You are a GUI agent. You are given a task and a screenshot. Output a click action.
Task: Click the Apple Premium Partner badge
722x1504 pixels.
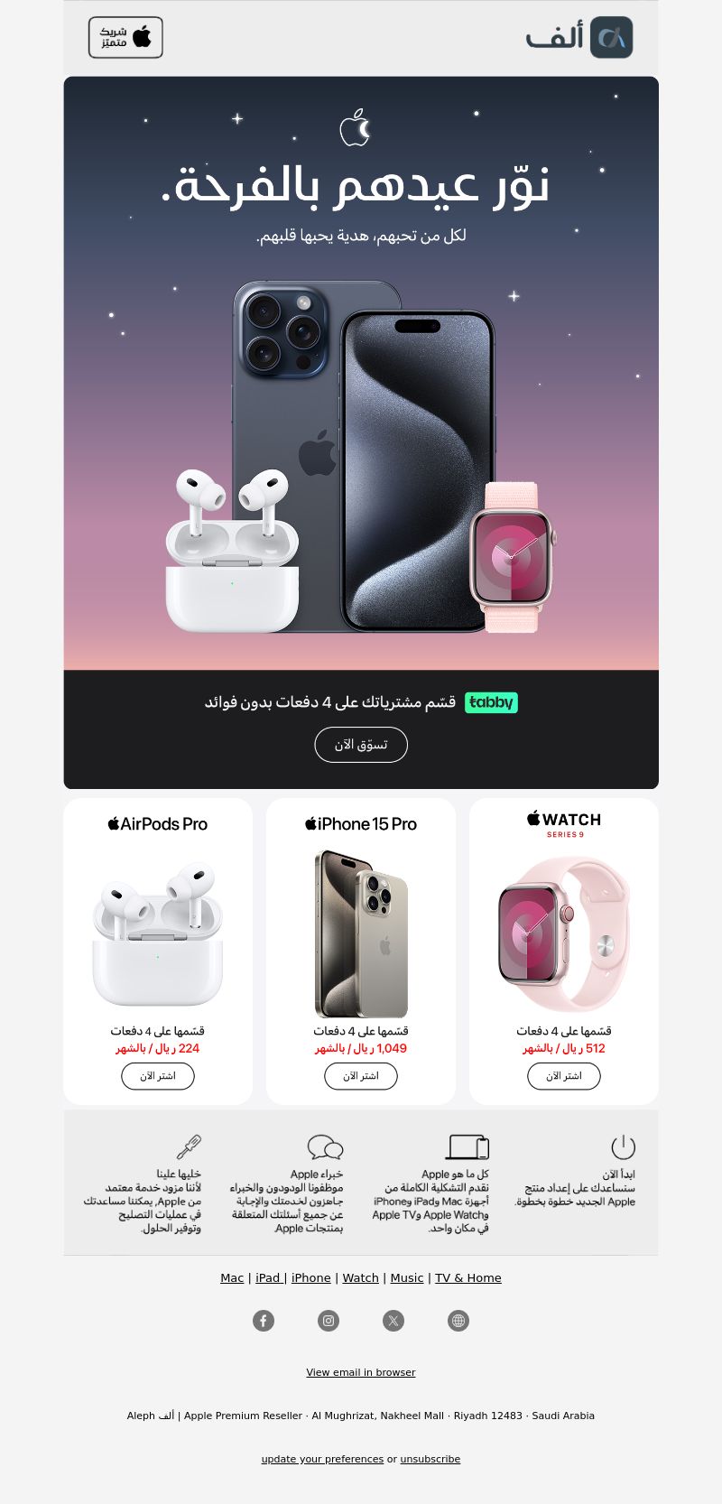[125, 37]
